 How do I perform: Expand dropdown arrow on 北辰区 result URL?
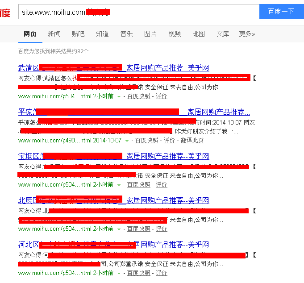coord(119,229)
